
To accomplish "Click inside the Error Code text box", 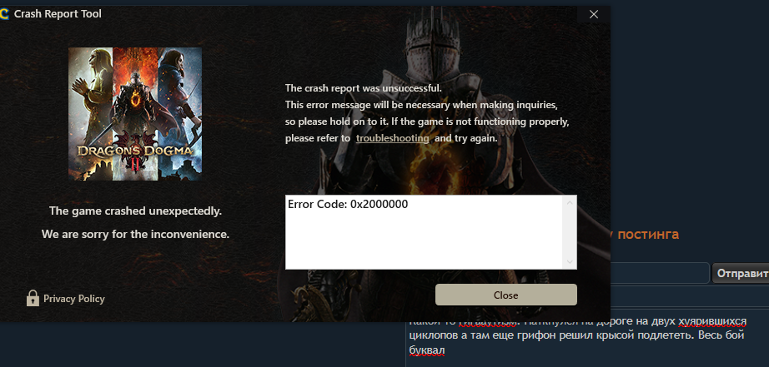I will [425, 232].
